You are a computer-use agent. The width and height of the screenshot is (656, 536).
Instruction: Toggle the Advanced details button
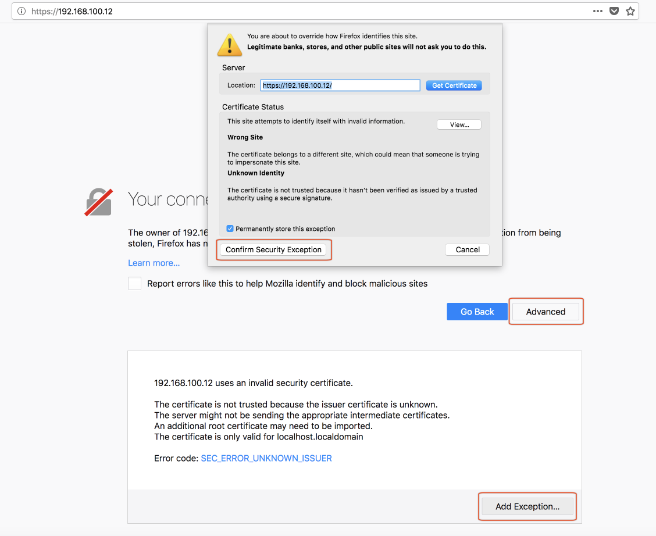click(x=546, y=312)
